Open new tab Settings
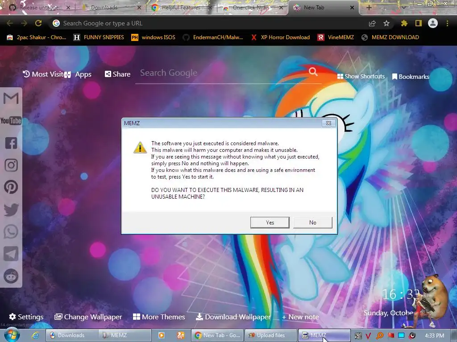The width and height of the screenshot is (457, 342). 26,317
